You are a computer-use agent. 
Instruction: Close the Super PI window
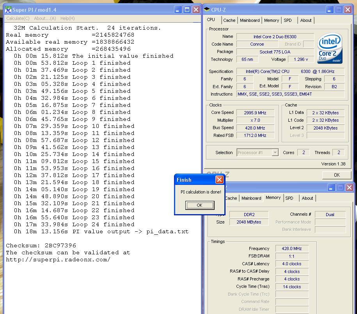click(196, 10)
